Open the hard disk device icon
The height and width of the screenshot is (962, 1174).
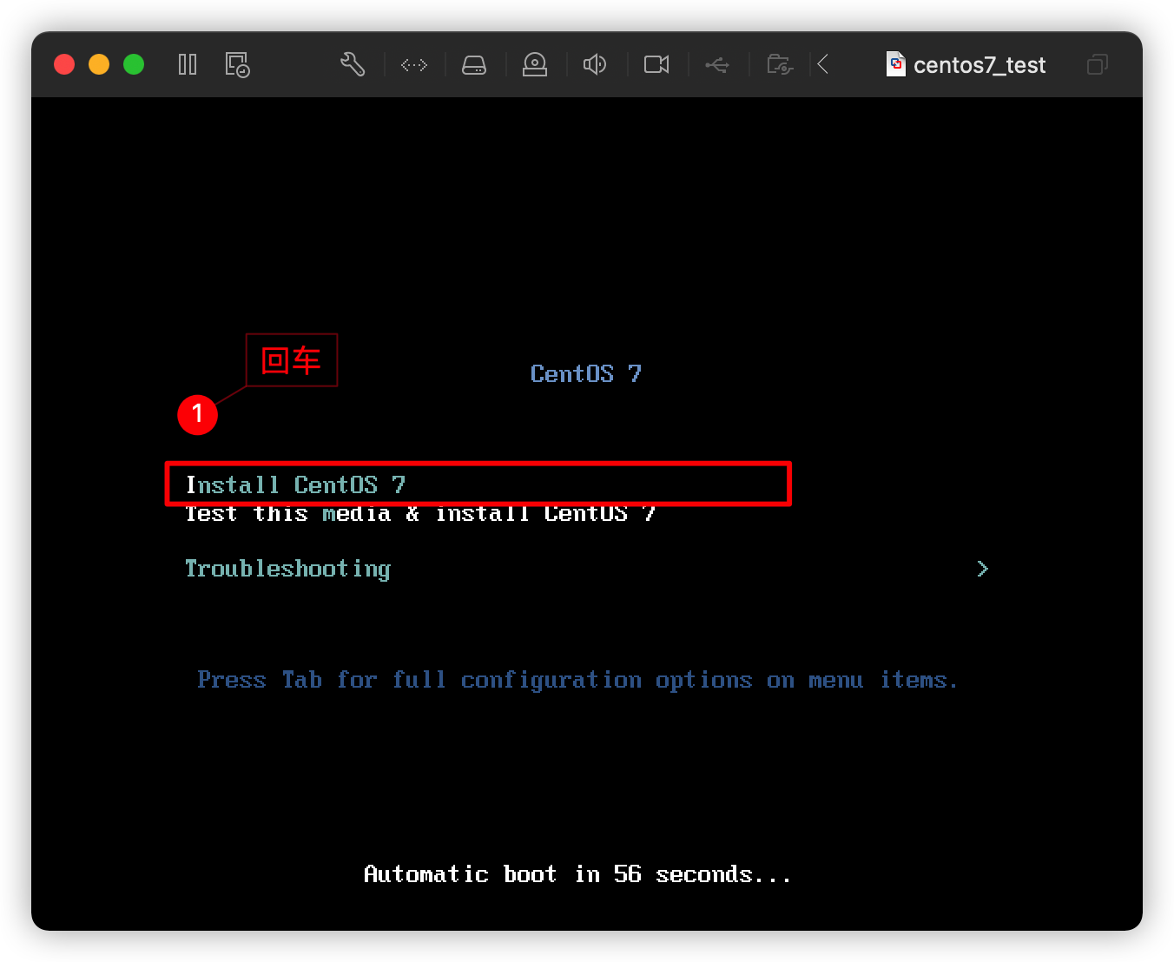(474, 65)
